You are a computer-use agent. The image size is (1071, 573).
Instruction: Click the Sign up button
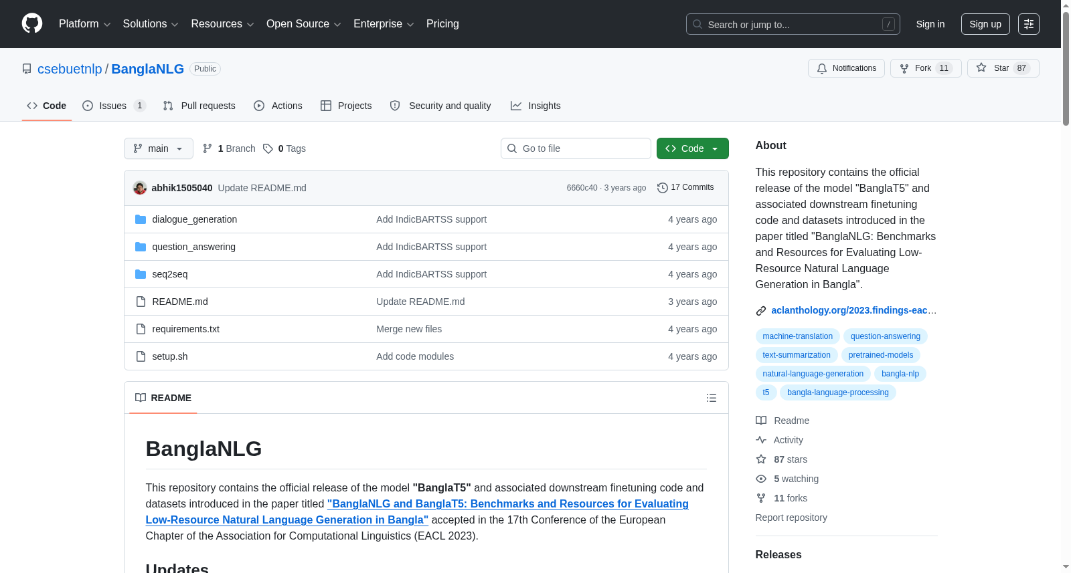tap(985, 24)
